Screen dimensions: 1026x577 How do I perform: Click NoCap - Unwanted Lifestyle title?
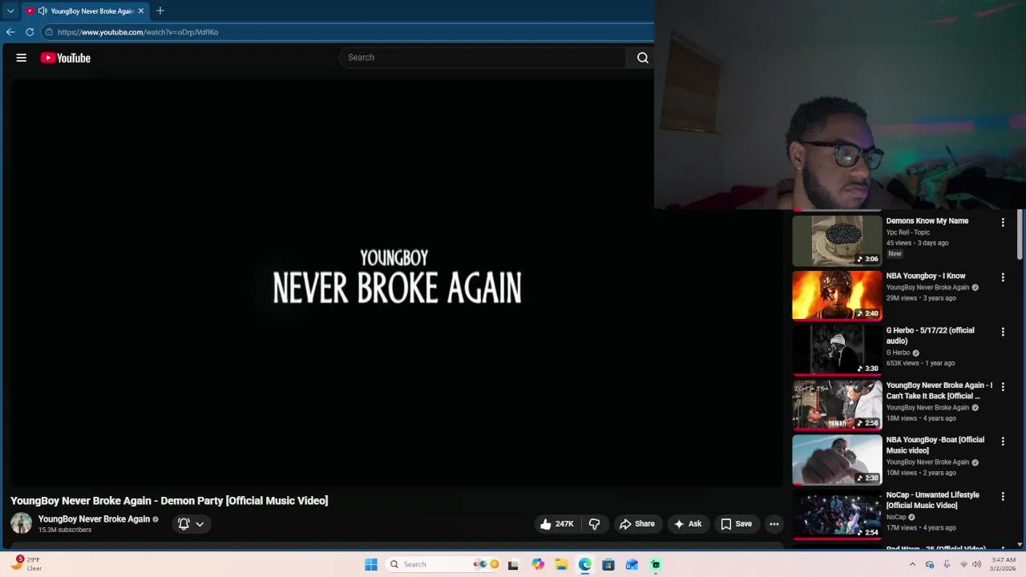pos(932,500)
